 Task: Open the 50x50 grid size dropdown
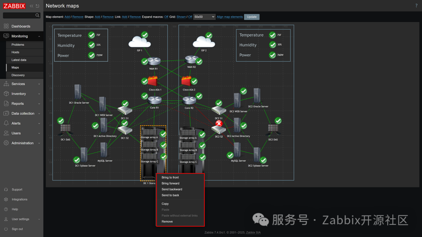click(x=204, y=17)
